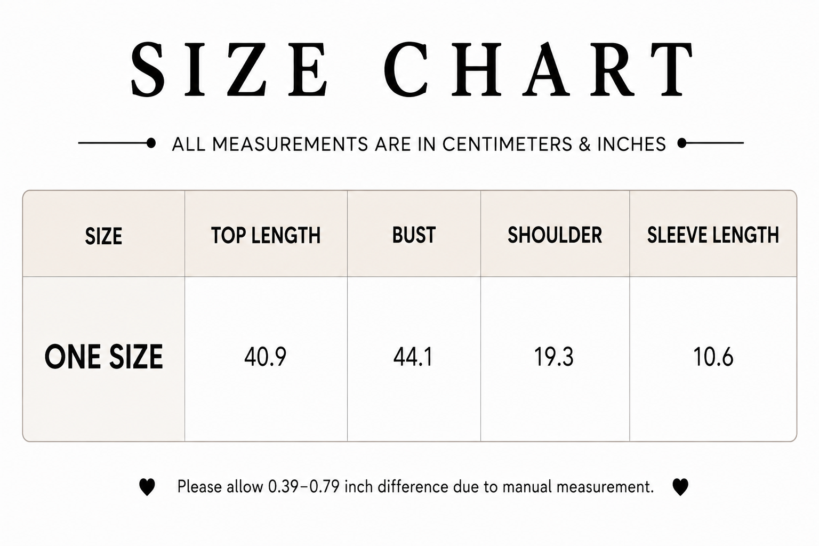Screen dimensions: 819x546
Task: Click the right heart icon
Action: 680,487
